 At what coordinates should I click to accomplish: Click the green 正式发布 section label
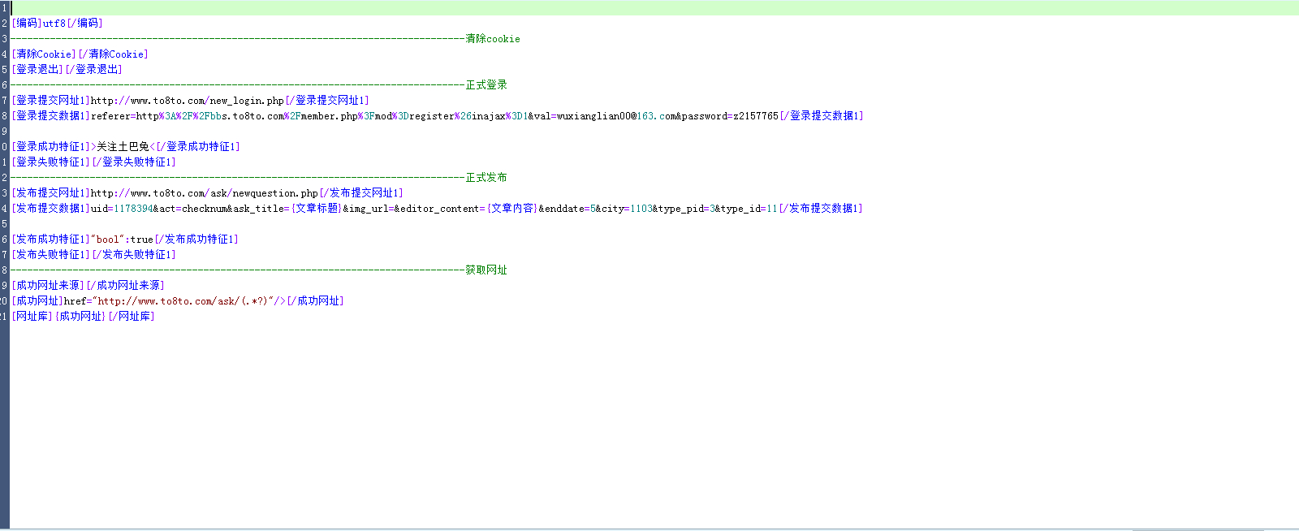(486, 178)
